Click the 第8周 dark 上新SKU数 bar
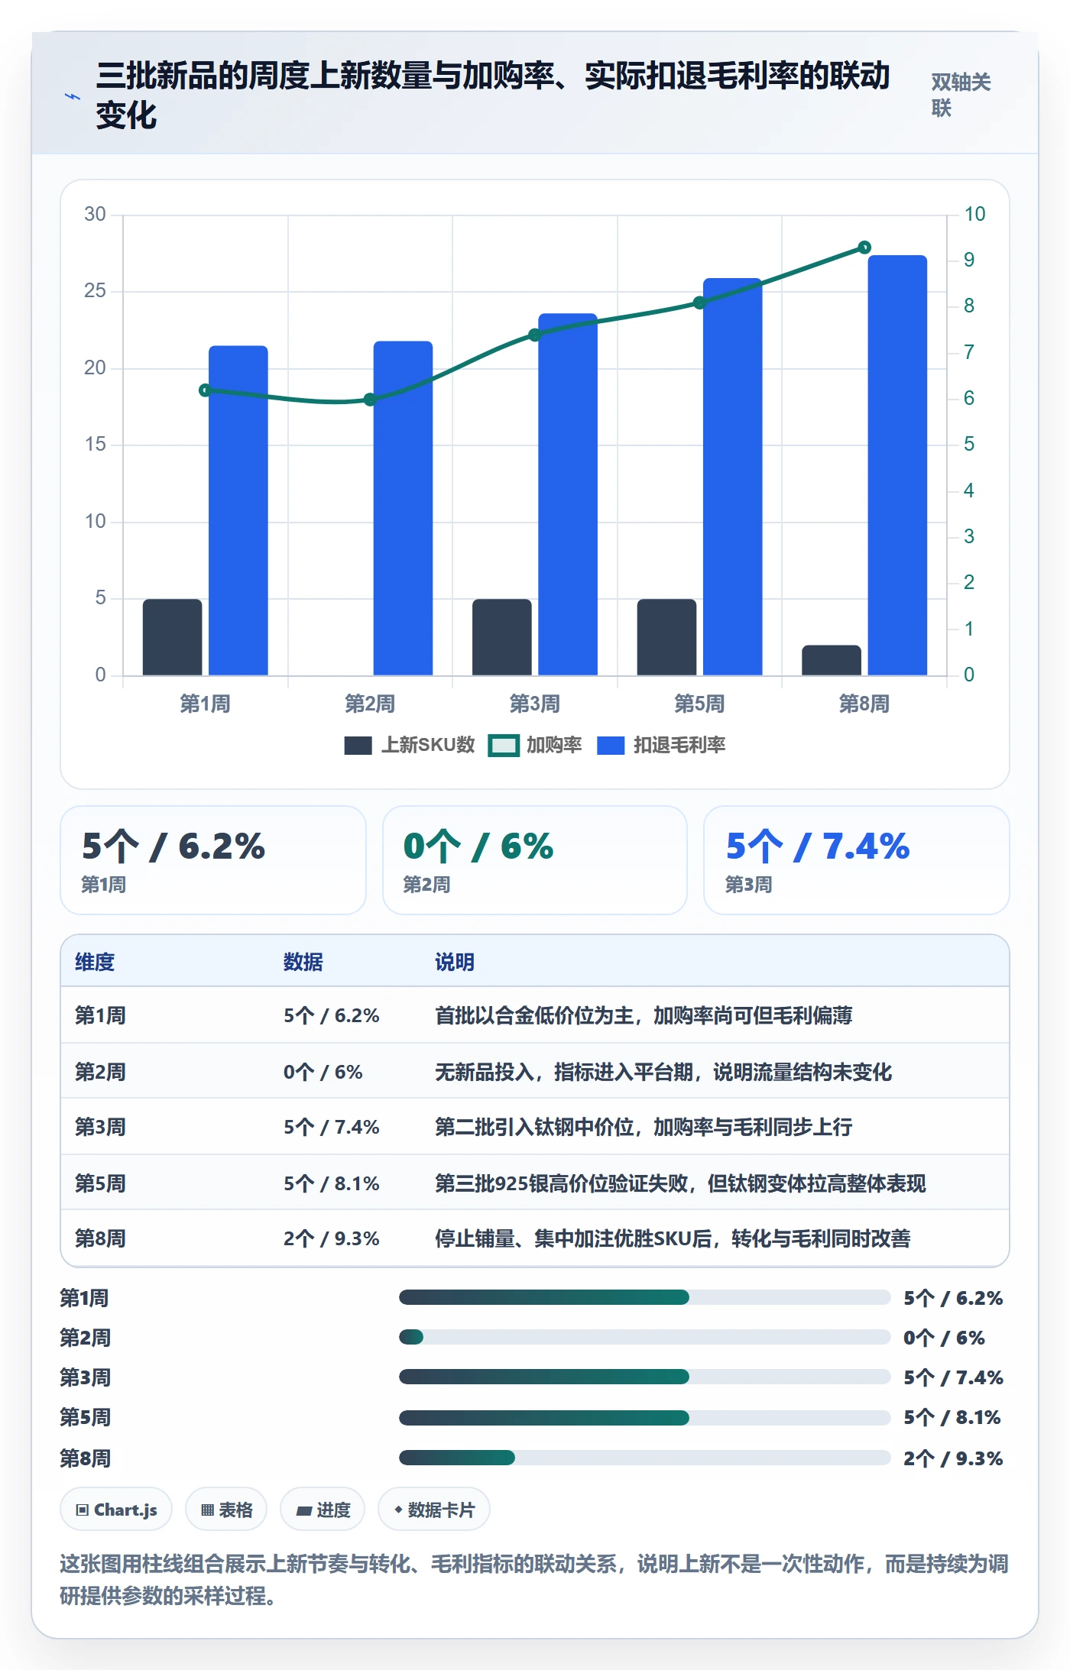 [x=832, y=660]
